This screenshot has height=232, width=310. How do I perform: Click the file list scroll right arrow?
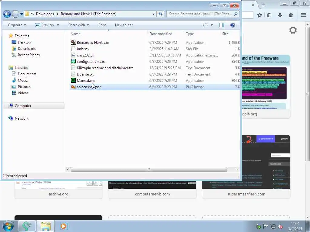[237, 169]
